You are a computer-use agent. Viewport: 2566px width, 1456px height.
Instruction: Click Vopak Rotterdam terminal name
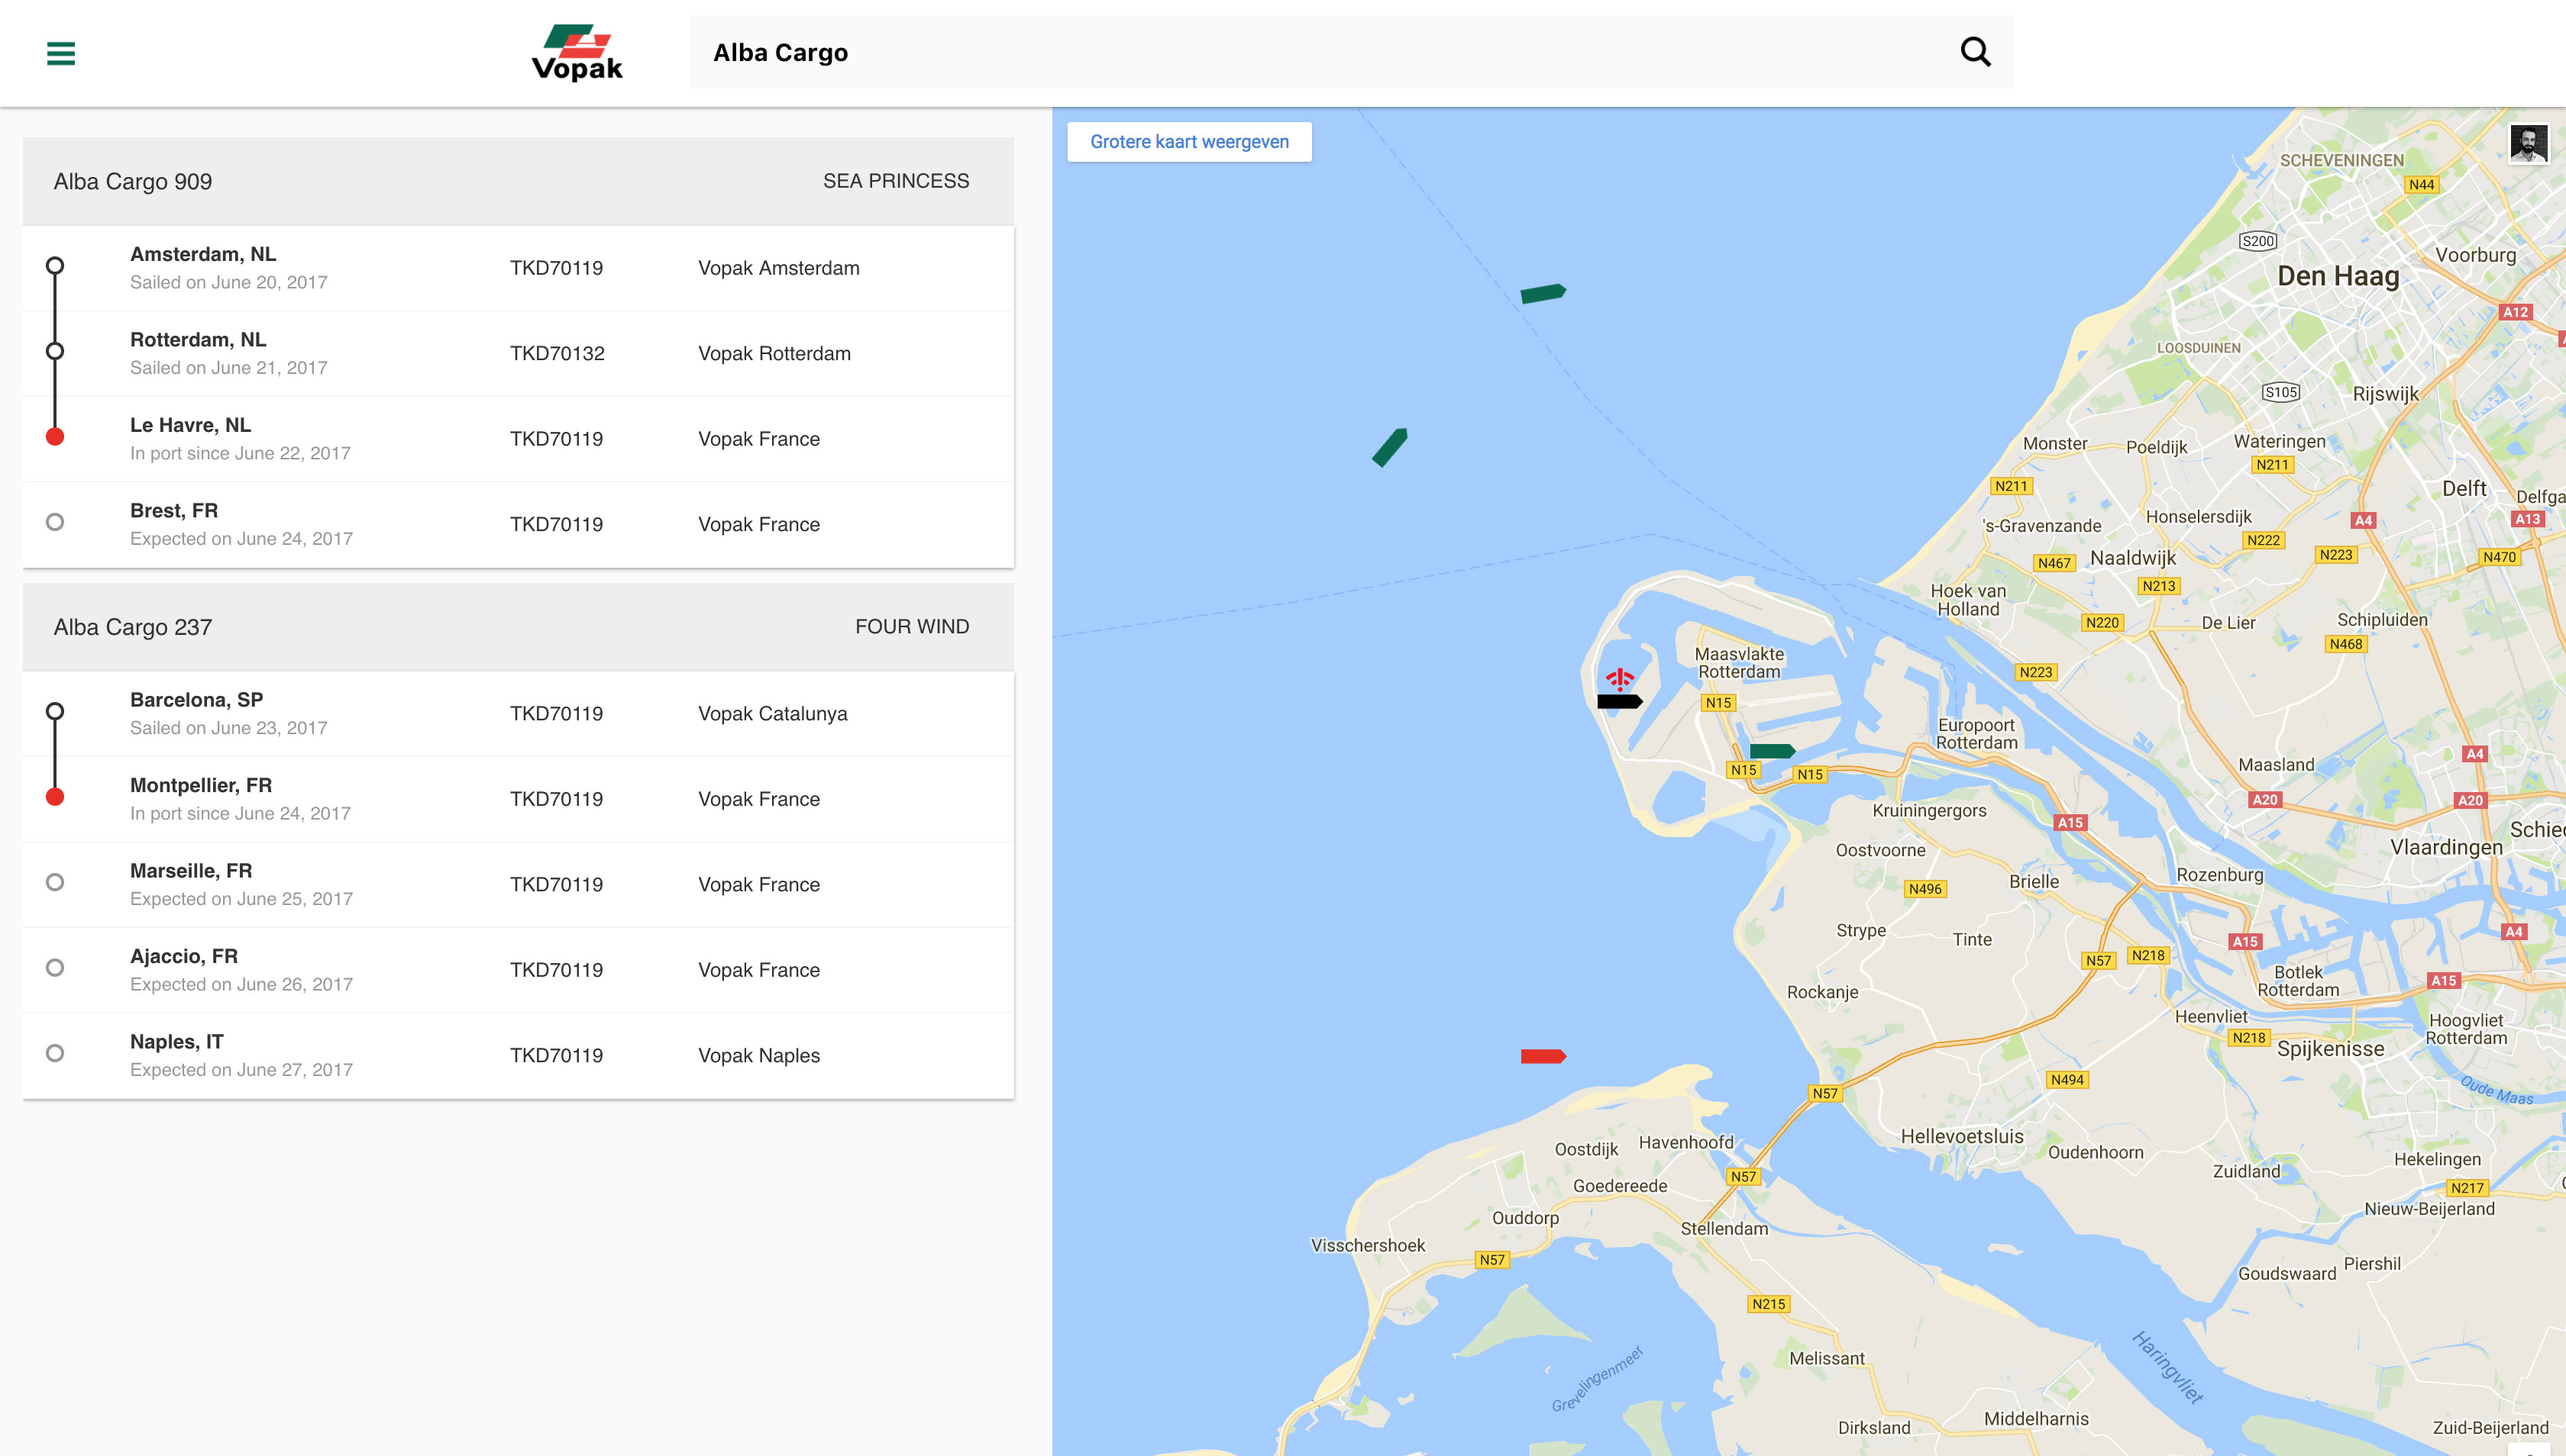coord(774,354)
